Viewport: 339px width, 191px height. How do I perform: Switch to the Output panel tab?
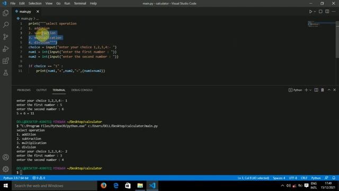coord(41,90)
